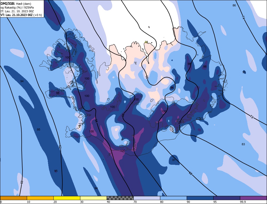267x204 pixels.
Task: Click the contour label "62"
Action: click(x=60, y=147)
